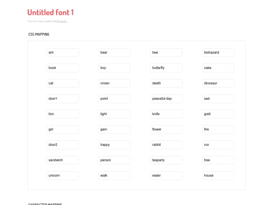Click the 'ant' input field
Viewport: 273px width, 205px height.
point(63,53)
